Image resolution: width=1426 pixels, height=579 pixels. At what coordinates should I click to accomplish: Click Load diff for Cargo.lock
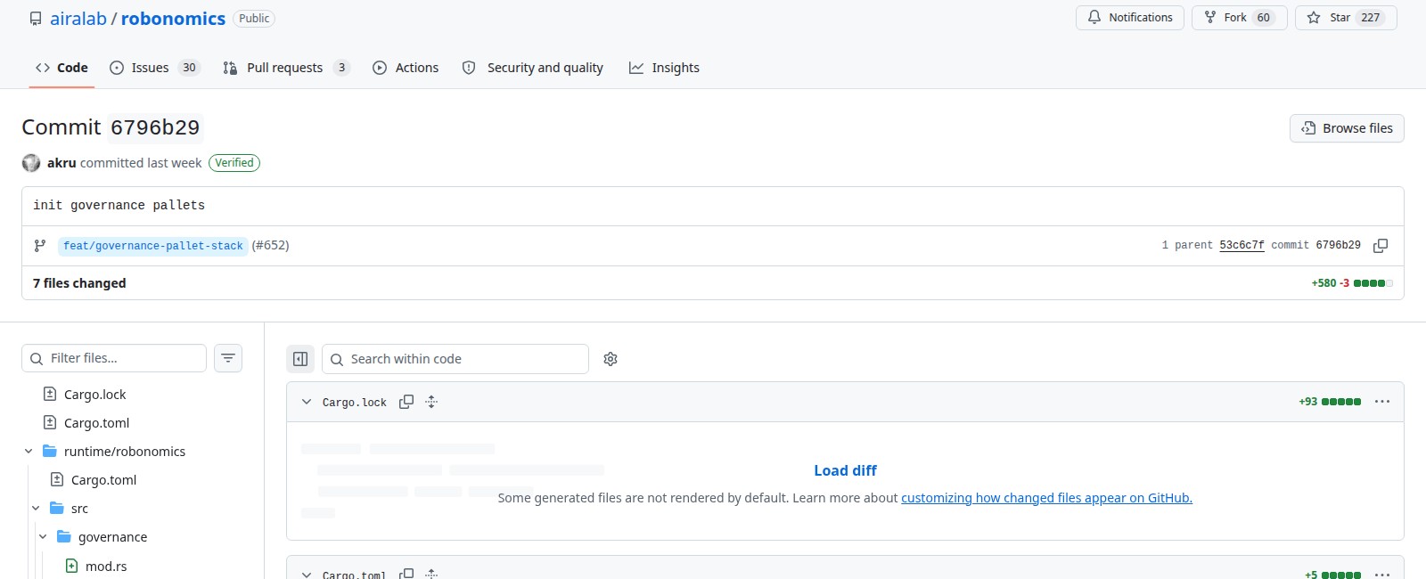click(x=845, y=470)
